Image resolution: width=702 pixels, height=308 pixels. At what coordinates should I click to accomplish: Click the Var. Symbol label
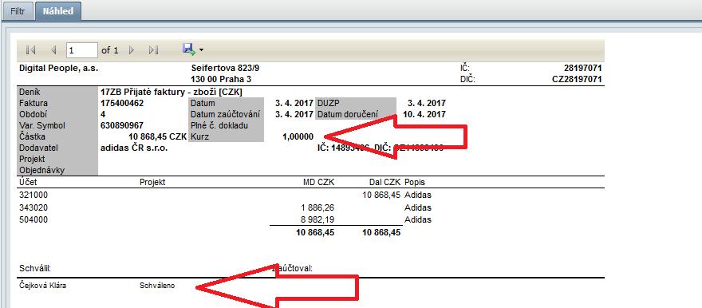pyautogui.click(x=42, y=125)
